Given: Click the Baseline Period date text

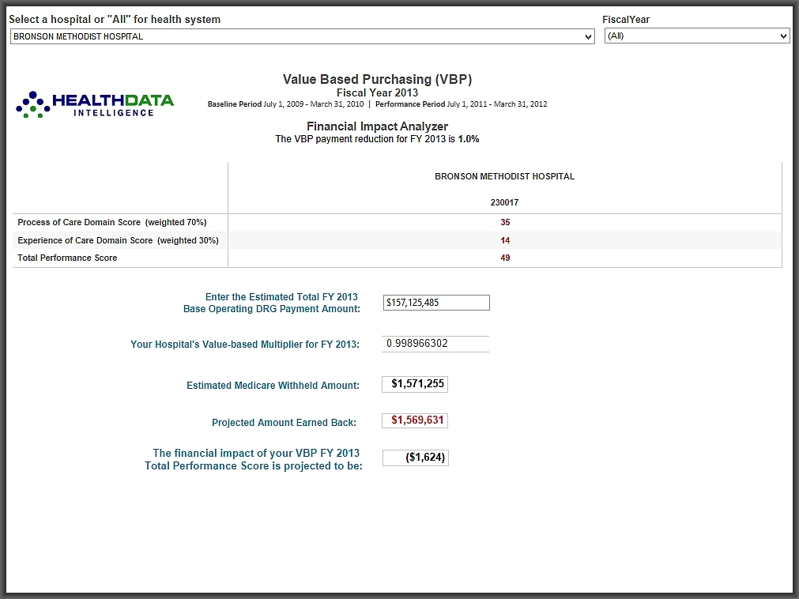Looking at the screenshot, I should coord(286,104).
